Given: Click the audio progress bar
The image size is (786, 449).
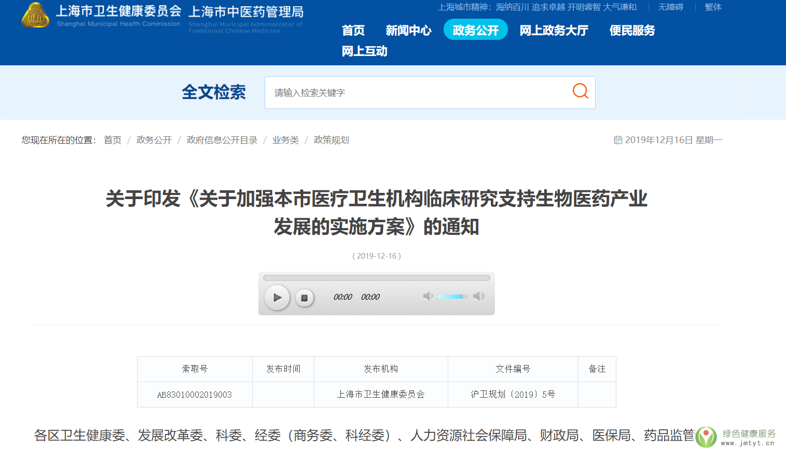Looking at the screenshot, I should pyautogui.click(x=376, y=278).
